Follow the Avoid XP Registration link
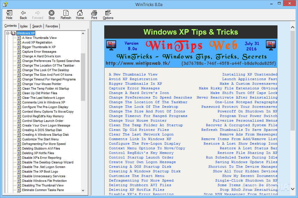Screen dimensions: 298x198 click(133, 79)
